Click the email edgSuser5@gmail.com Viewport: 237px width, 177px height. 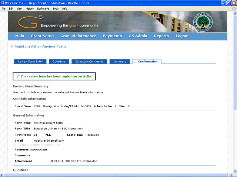[x=49, y=140]
